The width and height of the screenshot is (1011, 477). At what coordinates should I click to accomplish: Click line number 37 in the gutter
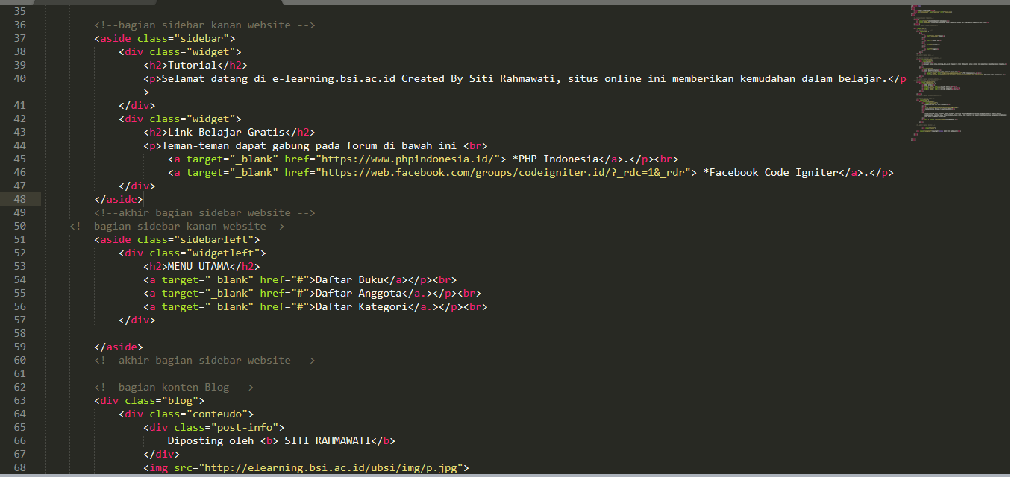pyautogui.click(x=19, y=38)
